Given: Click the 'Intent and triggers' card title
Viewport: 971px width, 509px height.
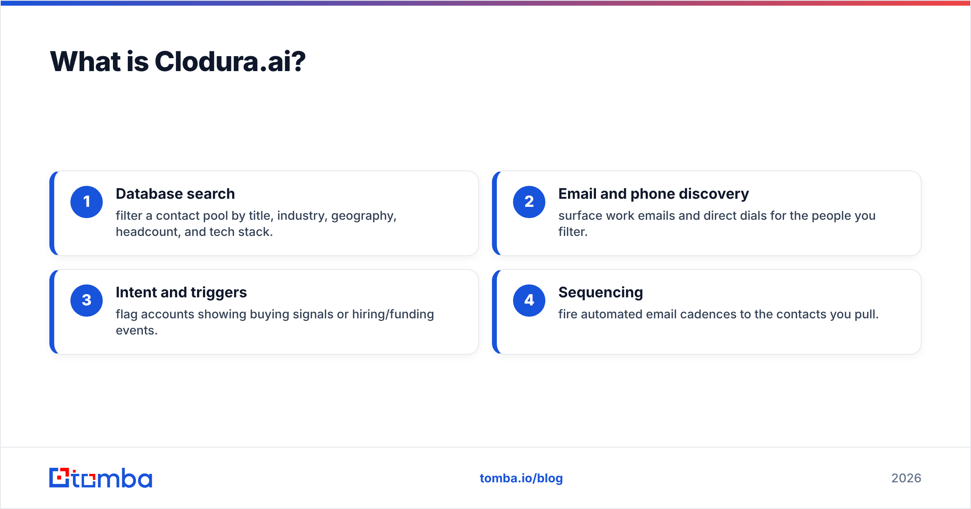Looking at the screenshot, I should tap(181, 292).
